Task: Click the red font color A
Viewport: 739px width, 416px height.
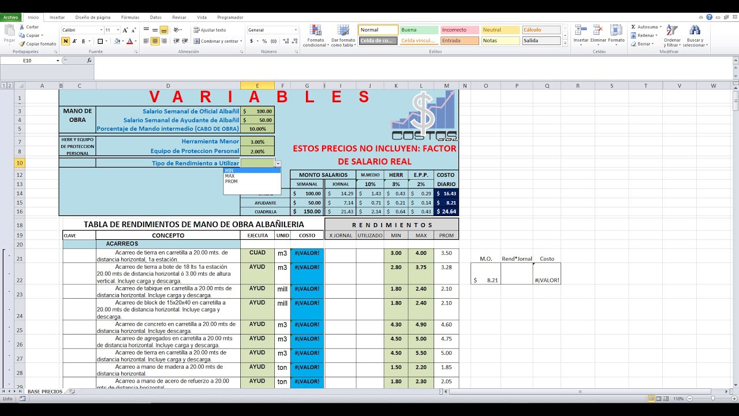Action: click(129, 41)
